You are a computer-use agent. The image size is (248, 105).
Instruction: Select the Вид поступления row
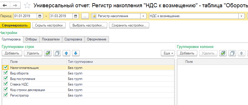point(88,79)
